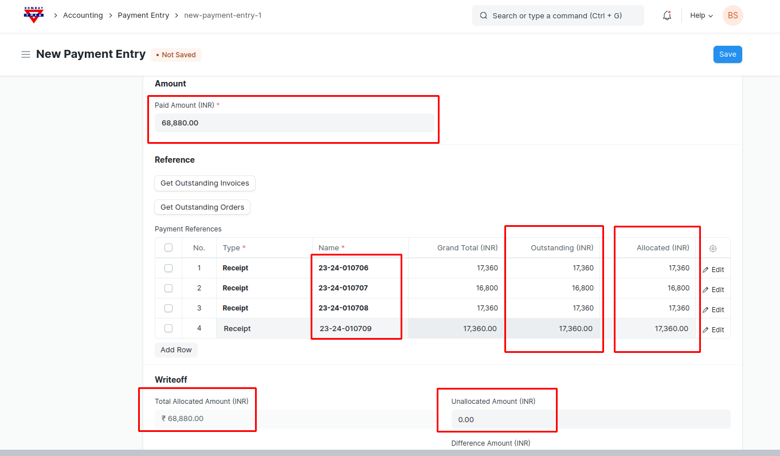Open table settings gear icon
The width and height of the screenshot is (780, 456).
point(713,249)
